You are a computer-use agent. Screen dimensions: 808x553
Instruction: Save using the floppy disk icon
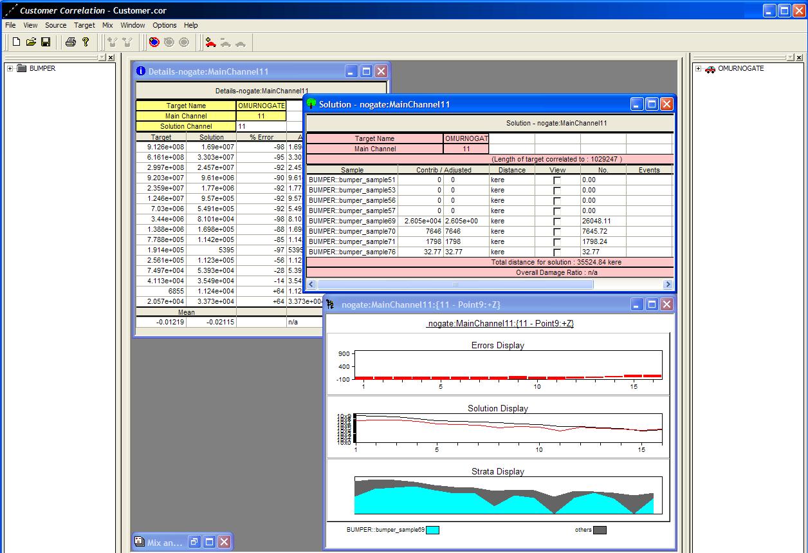click(46, 42)
